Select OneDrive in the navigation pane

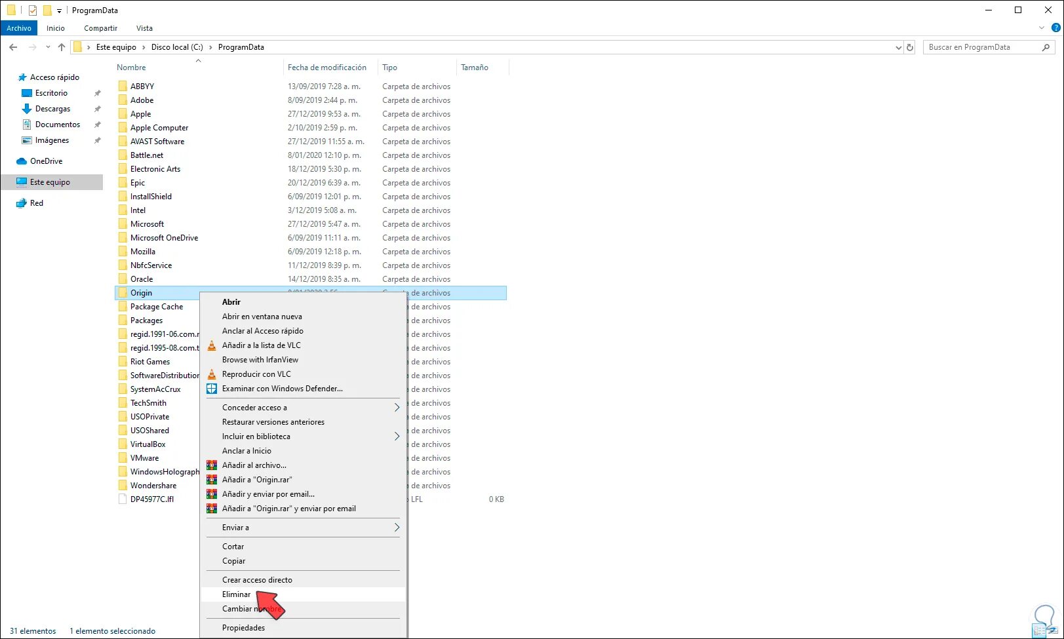click(x=46, y=161)
